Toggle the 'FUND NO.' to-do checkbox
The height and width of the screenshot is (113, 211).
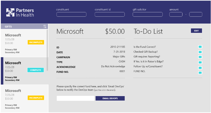pos(200,73)
